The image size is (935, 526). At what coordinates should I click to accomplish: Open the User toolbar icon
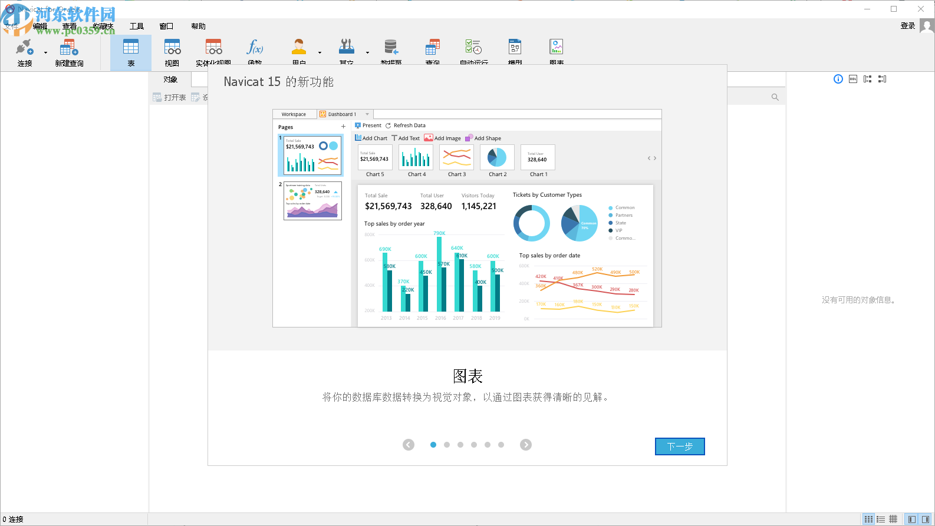pyautogui.click(x=299, y=53)
